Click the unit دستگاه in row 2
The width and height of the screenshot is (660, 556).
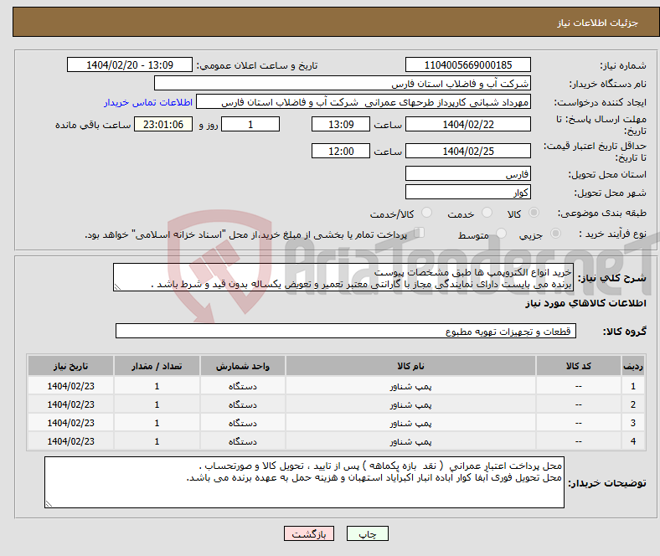(x=243, y=404)
